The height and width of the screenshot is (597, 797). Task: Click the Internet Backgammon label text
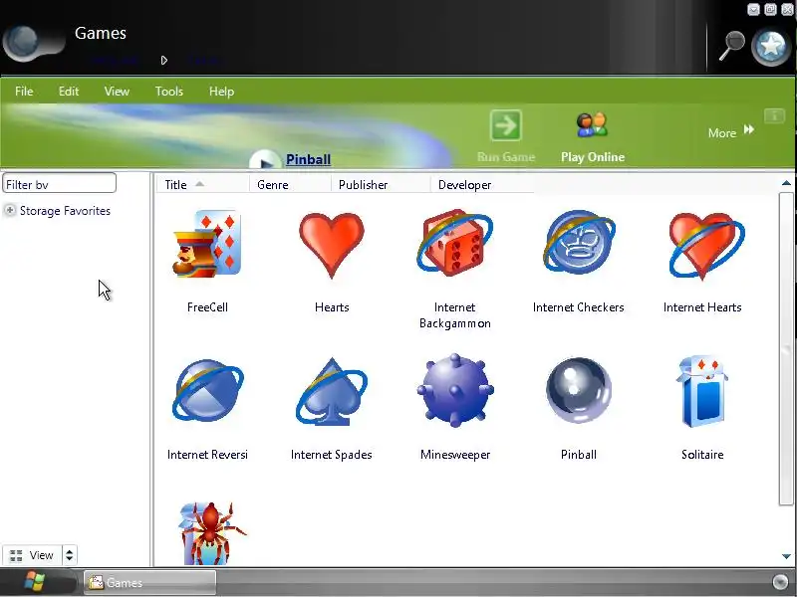click(x=455, y=315)
